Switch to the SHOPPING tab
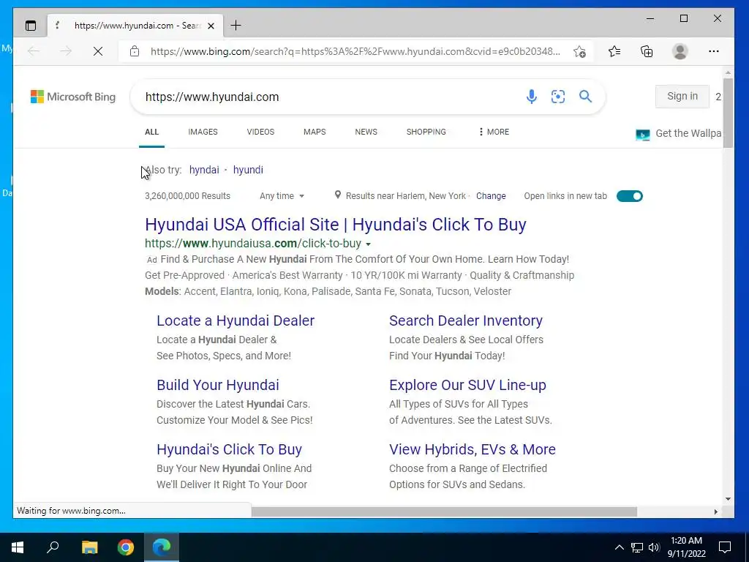The image size is (749, 562). (426, 132)
